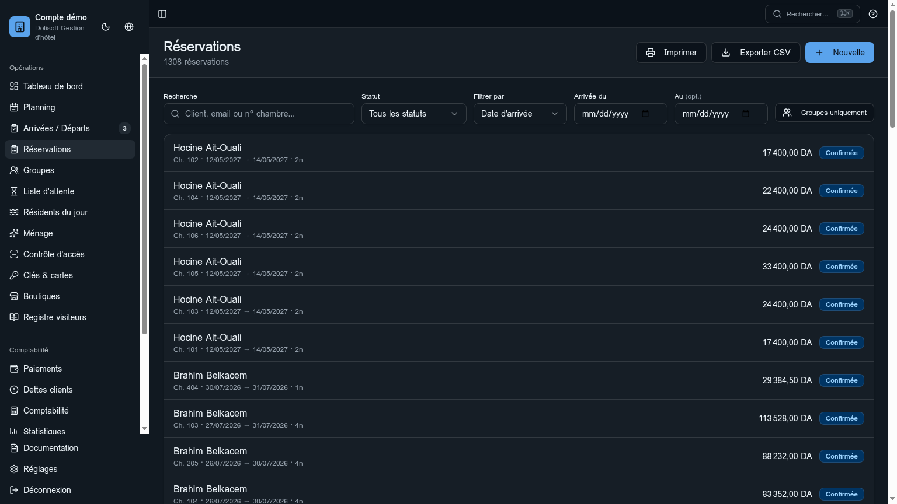897x504 pixels.
Task: Click the Arrivée du date field
Action: (x=621, y=114)
